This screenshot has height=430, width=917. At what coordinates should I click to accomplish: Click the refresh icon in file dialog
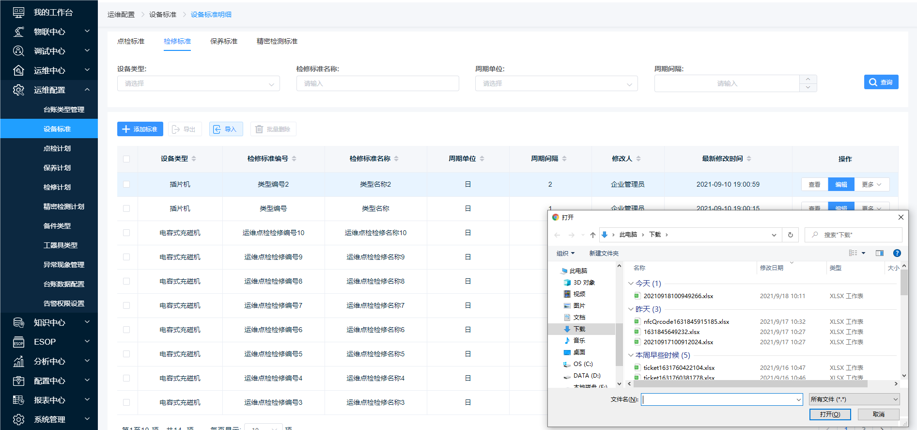click(x=790, y=235)
